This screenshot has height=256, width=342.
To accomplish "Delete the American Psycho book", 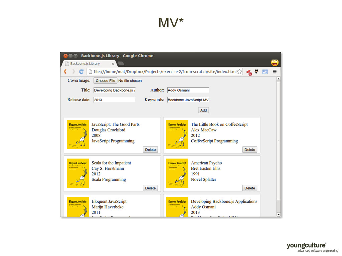I will pos(250,188).
